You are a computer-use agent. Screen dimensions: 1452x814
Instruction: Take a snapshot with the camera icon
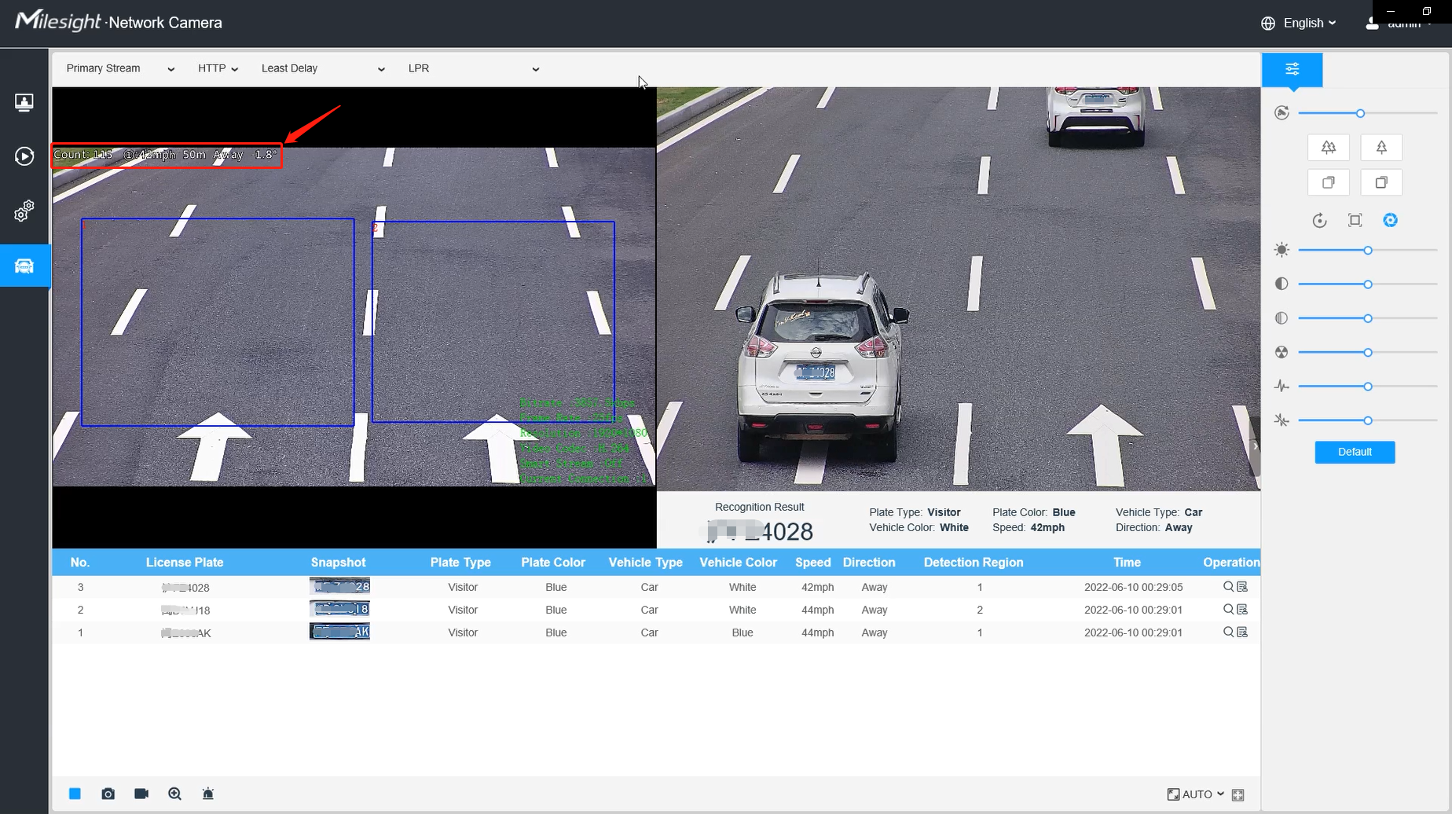108,794
